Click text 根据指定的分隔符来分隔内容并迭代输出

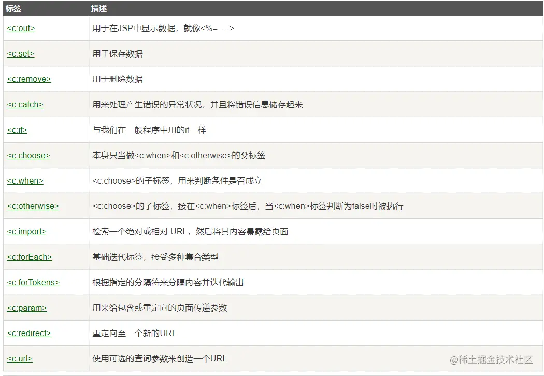coord(168,282)
